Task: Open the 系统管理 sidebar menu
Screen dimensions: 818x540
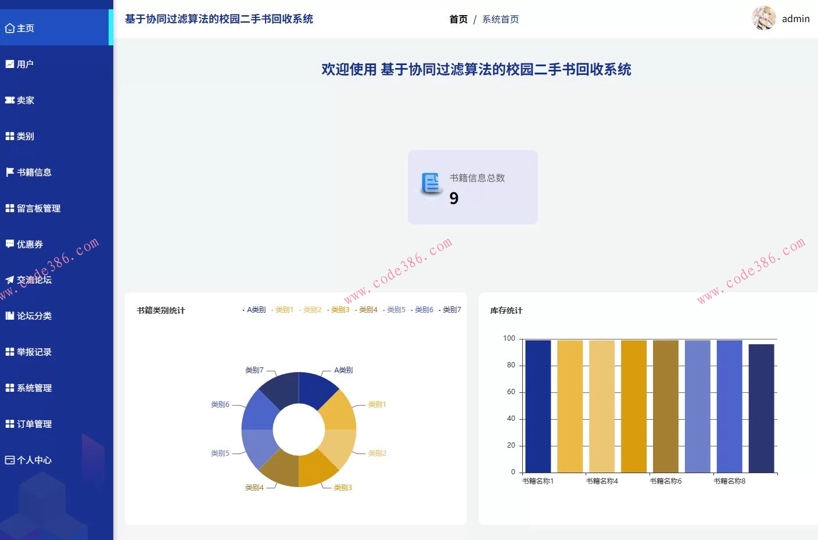Action: click(56, 388)
